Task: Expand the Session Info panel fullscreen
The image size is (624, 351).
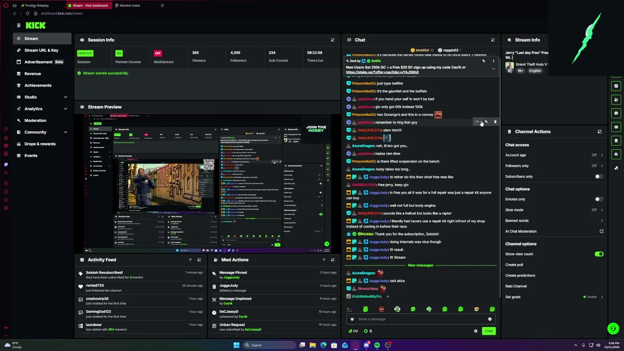Action: pos(332,40)
